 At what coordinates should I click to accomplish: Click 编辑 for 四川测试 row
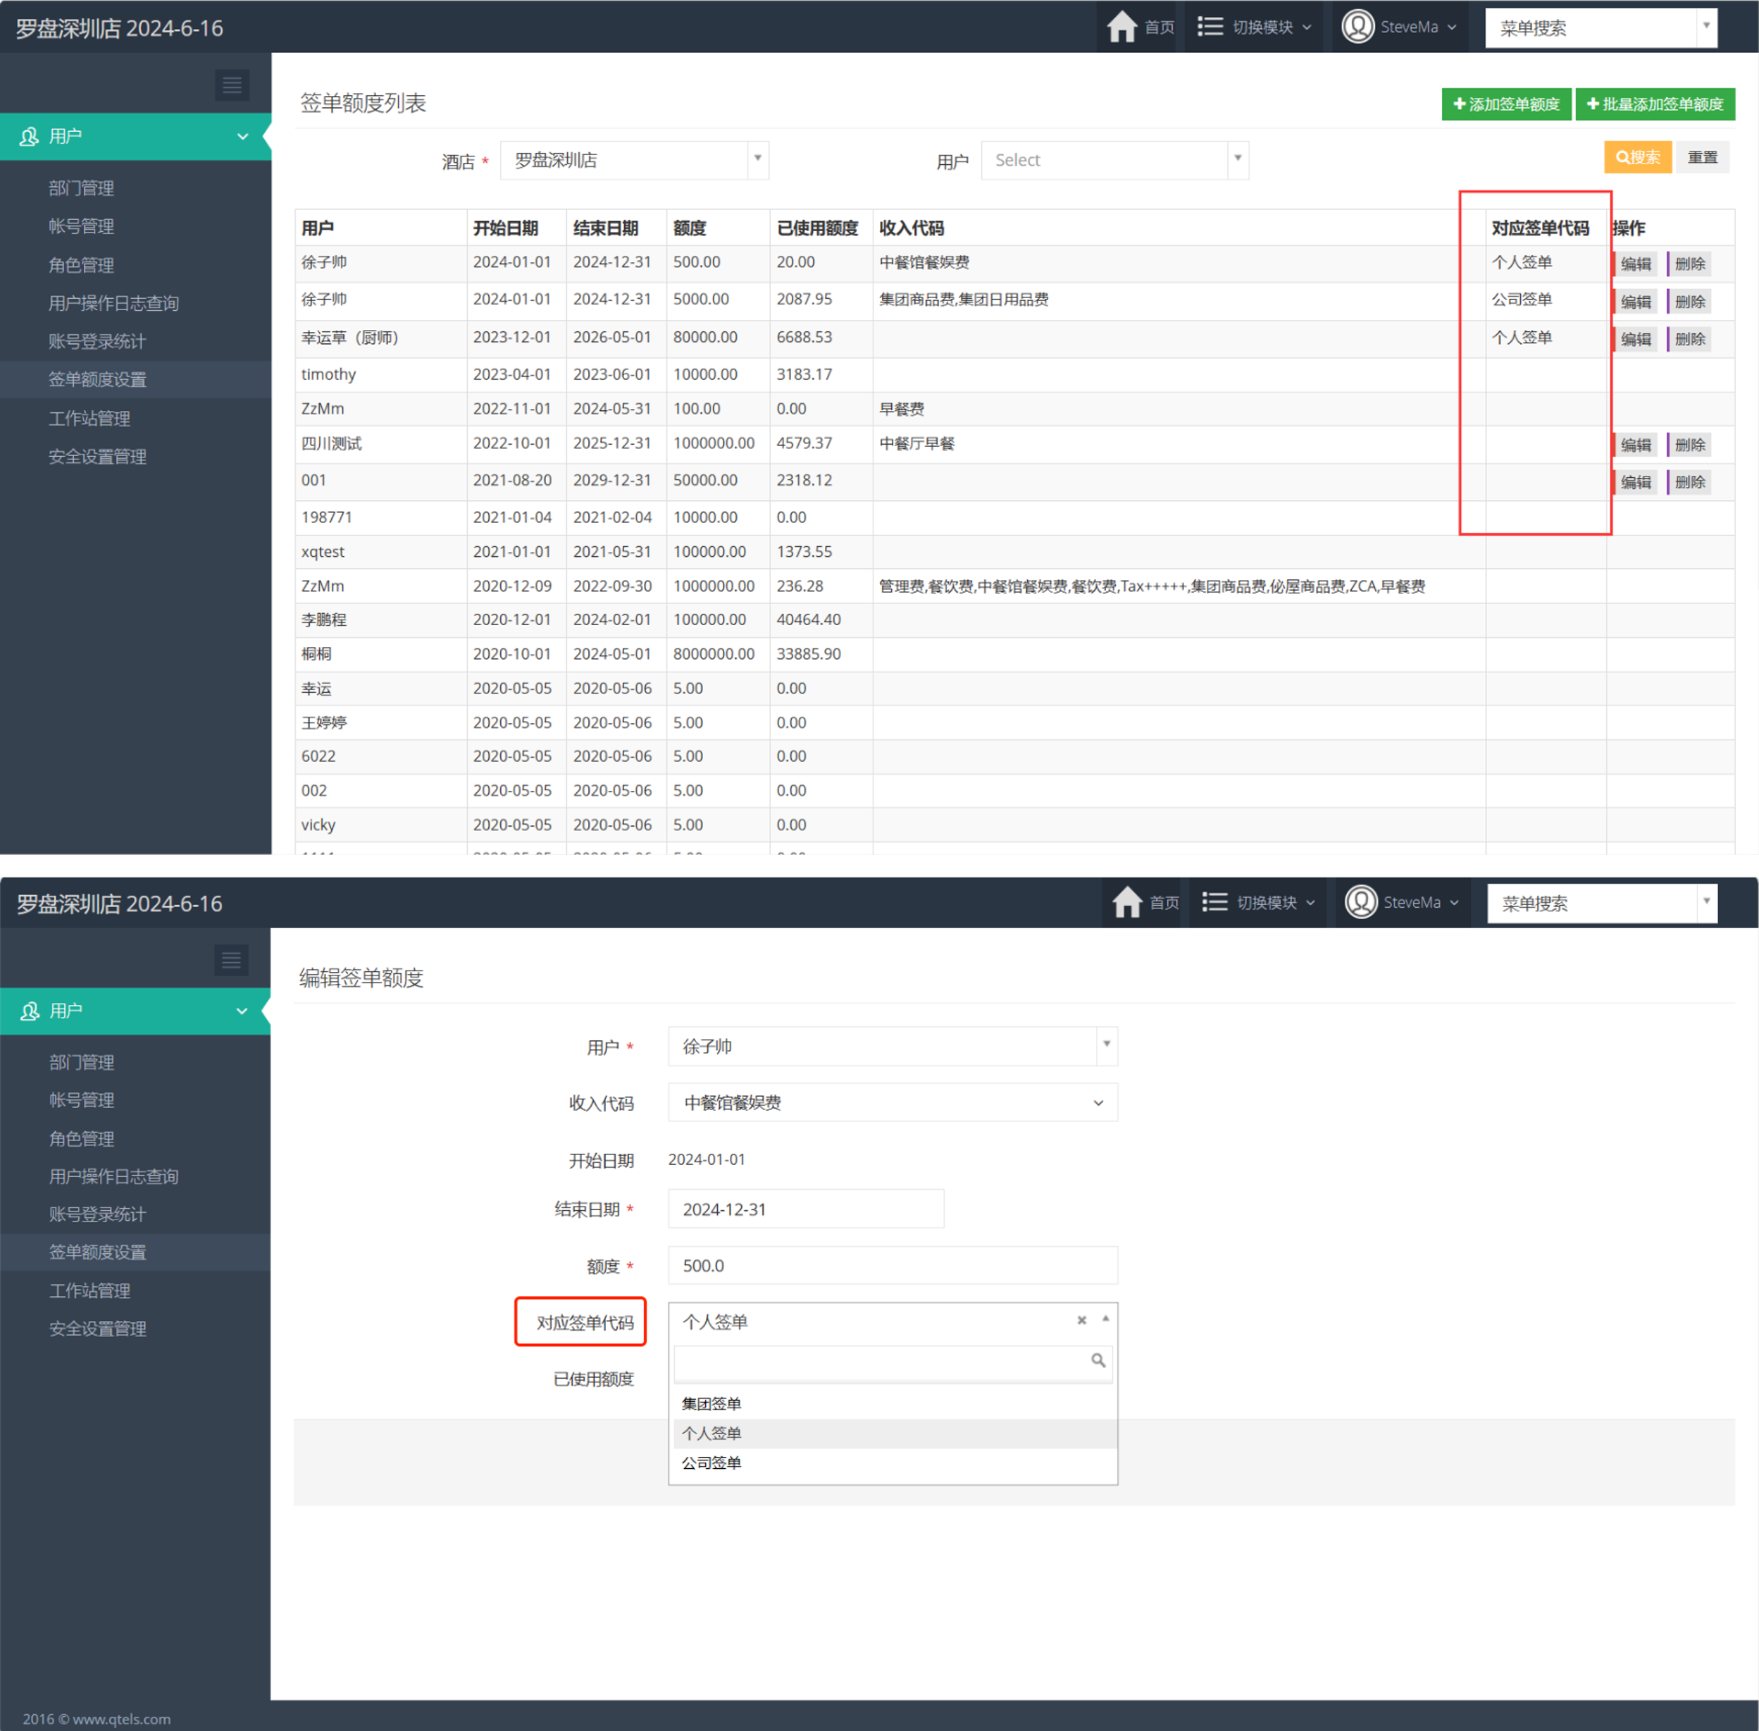(x=1634, y=445)
